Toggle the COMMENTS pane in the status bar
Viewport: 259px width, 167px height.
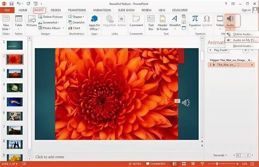coord(156,164)
